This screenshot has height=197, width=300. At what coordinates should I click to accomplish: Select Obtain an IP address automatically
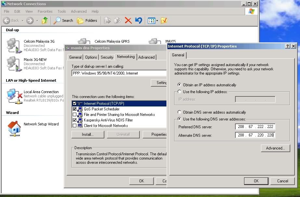tap(179, 85)
